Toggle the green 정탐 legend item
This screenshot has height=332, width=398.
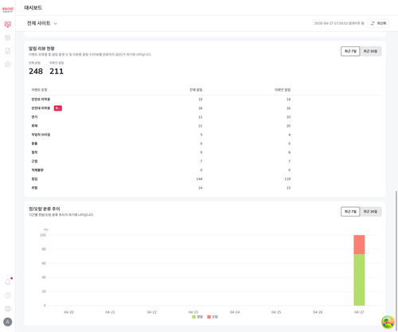tap(197, 317)
